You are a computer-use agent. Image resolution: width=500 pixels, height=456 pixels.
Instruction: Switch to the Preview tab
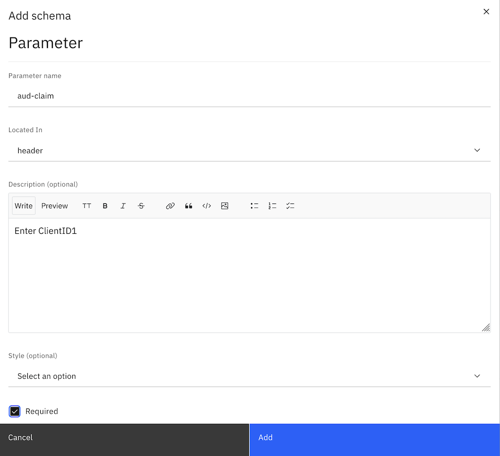click(54, 205)
